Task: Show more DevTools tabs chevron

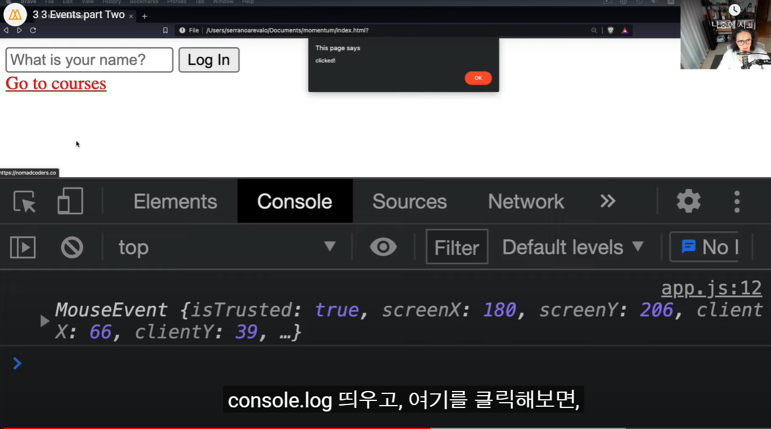Action: tap(608, 201)
